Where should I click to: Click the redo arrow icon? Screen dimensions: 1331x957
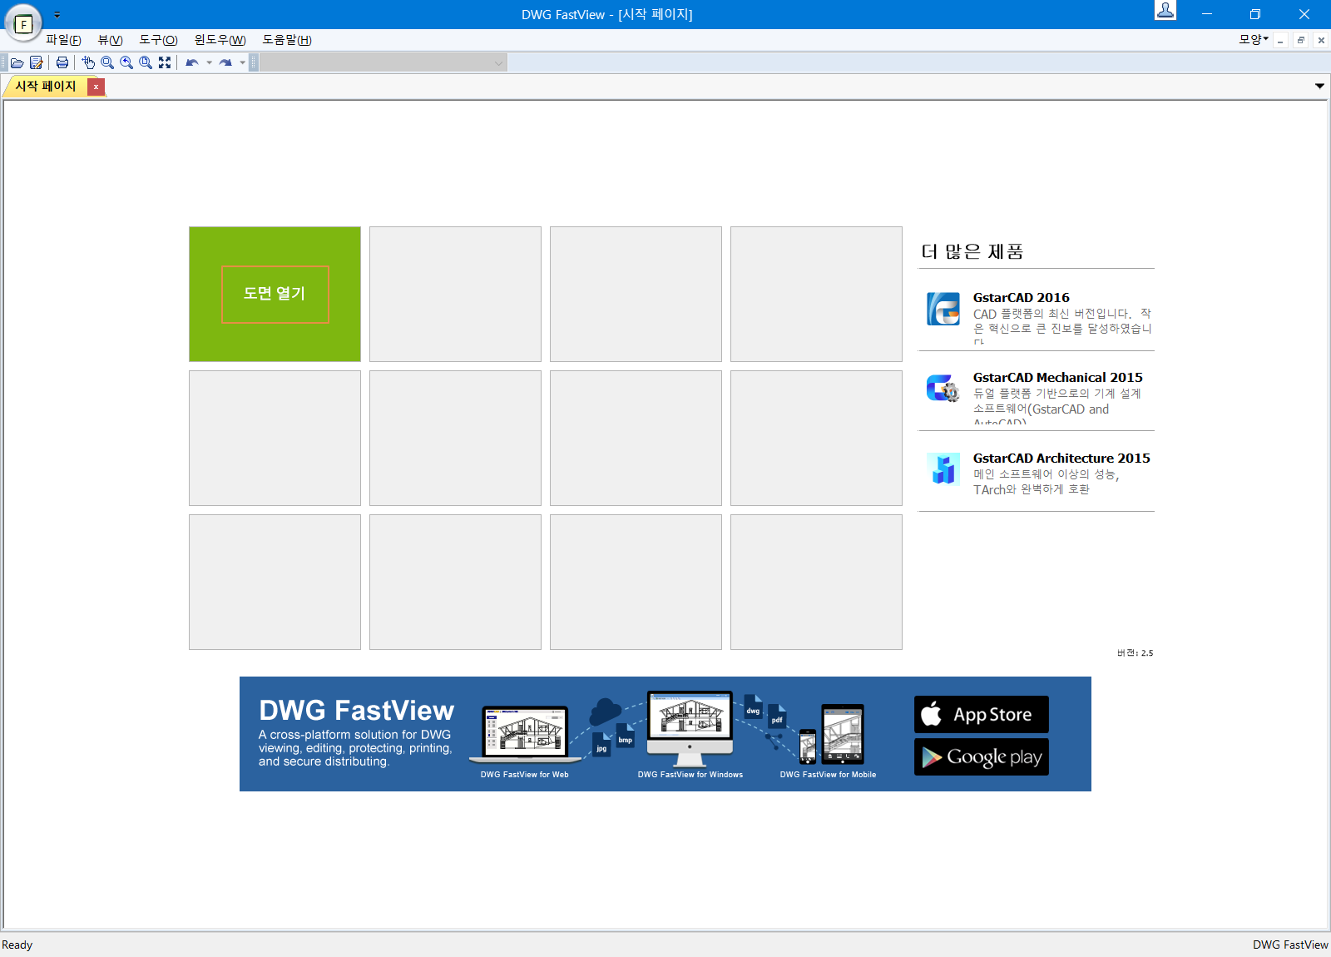225,62
